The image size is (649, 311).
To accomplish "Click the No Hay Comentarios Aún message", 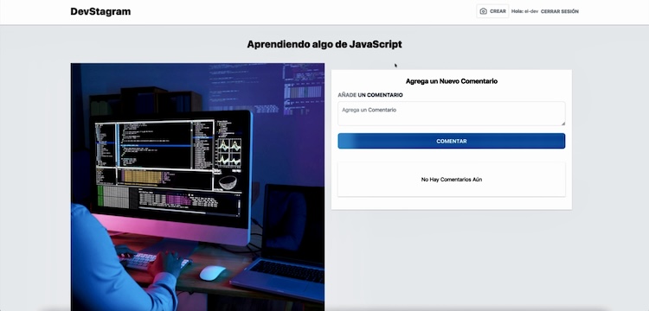I will click(452, 180).
